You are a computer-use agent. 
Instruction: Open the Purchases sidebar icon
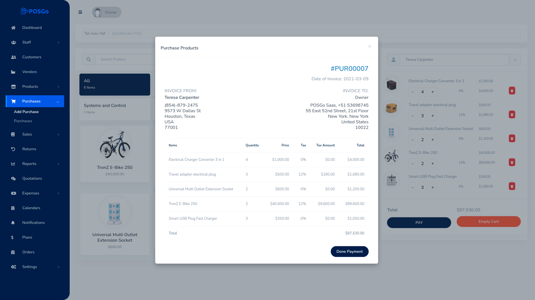click(13, 101)
